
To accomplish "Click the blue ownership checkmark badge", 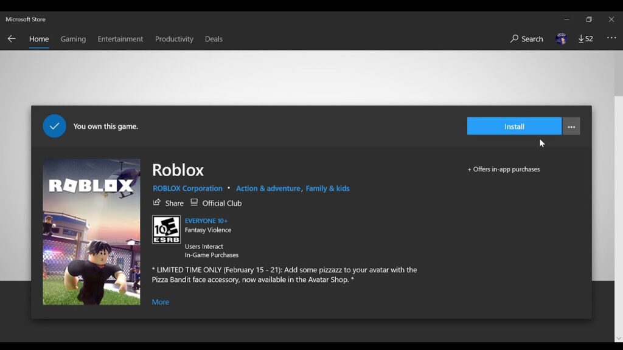I will [54, 126].
